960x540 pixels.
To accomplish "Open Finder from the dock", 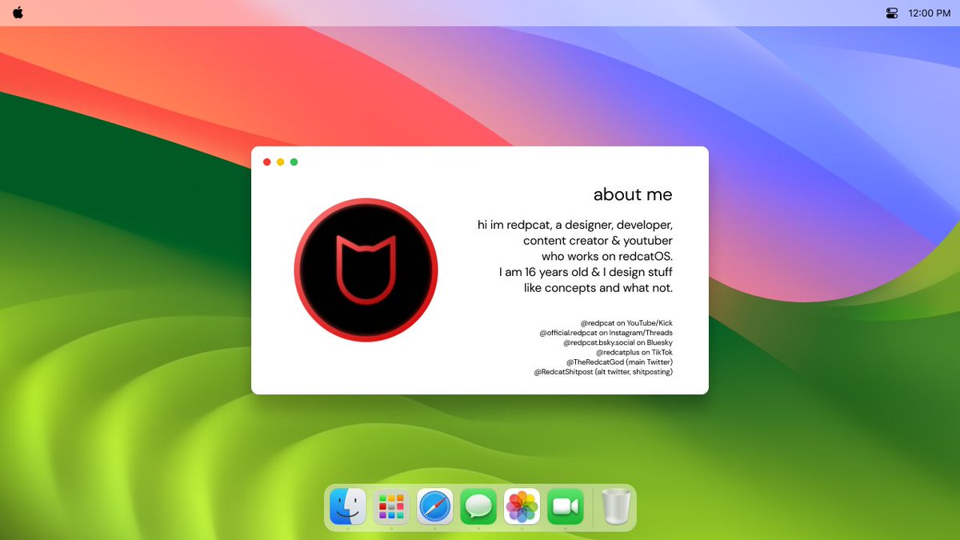I will click(x=346, y=506).
